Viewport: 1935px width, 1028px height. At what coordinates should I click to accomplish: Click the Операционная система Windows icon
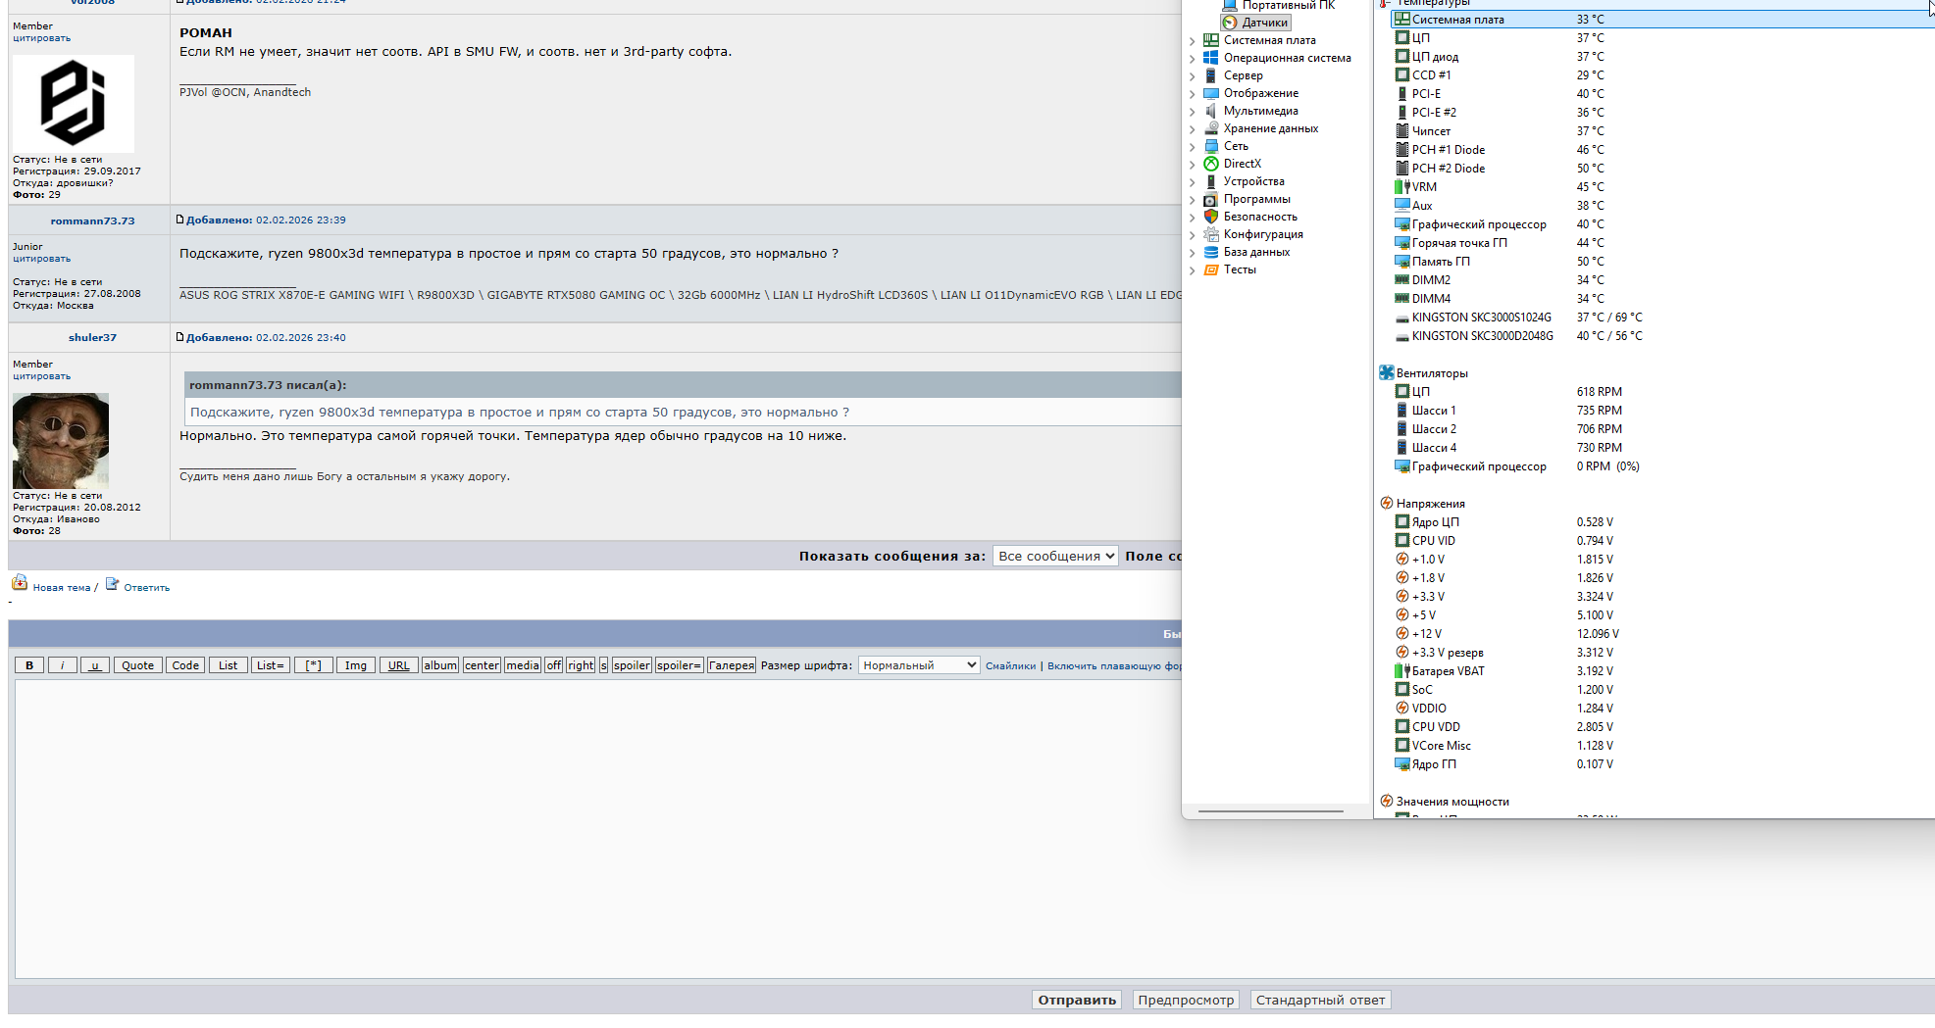[x=1211, y=58]
